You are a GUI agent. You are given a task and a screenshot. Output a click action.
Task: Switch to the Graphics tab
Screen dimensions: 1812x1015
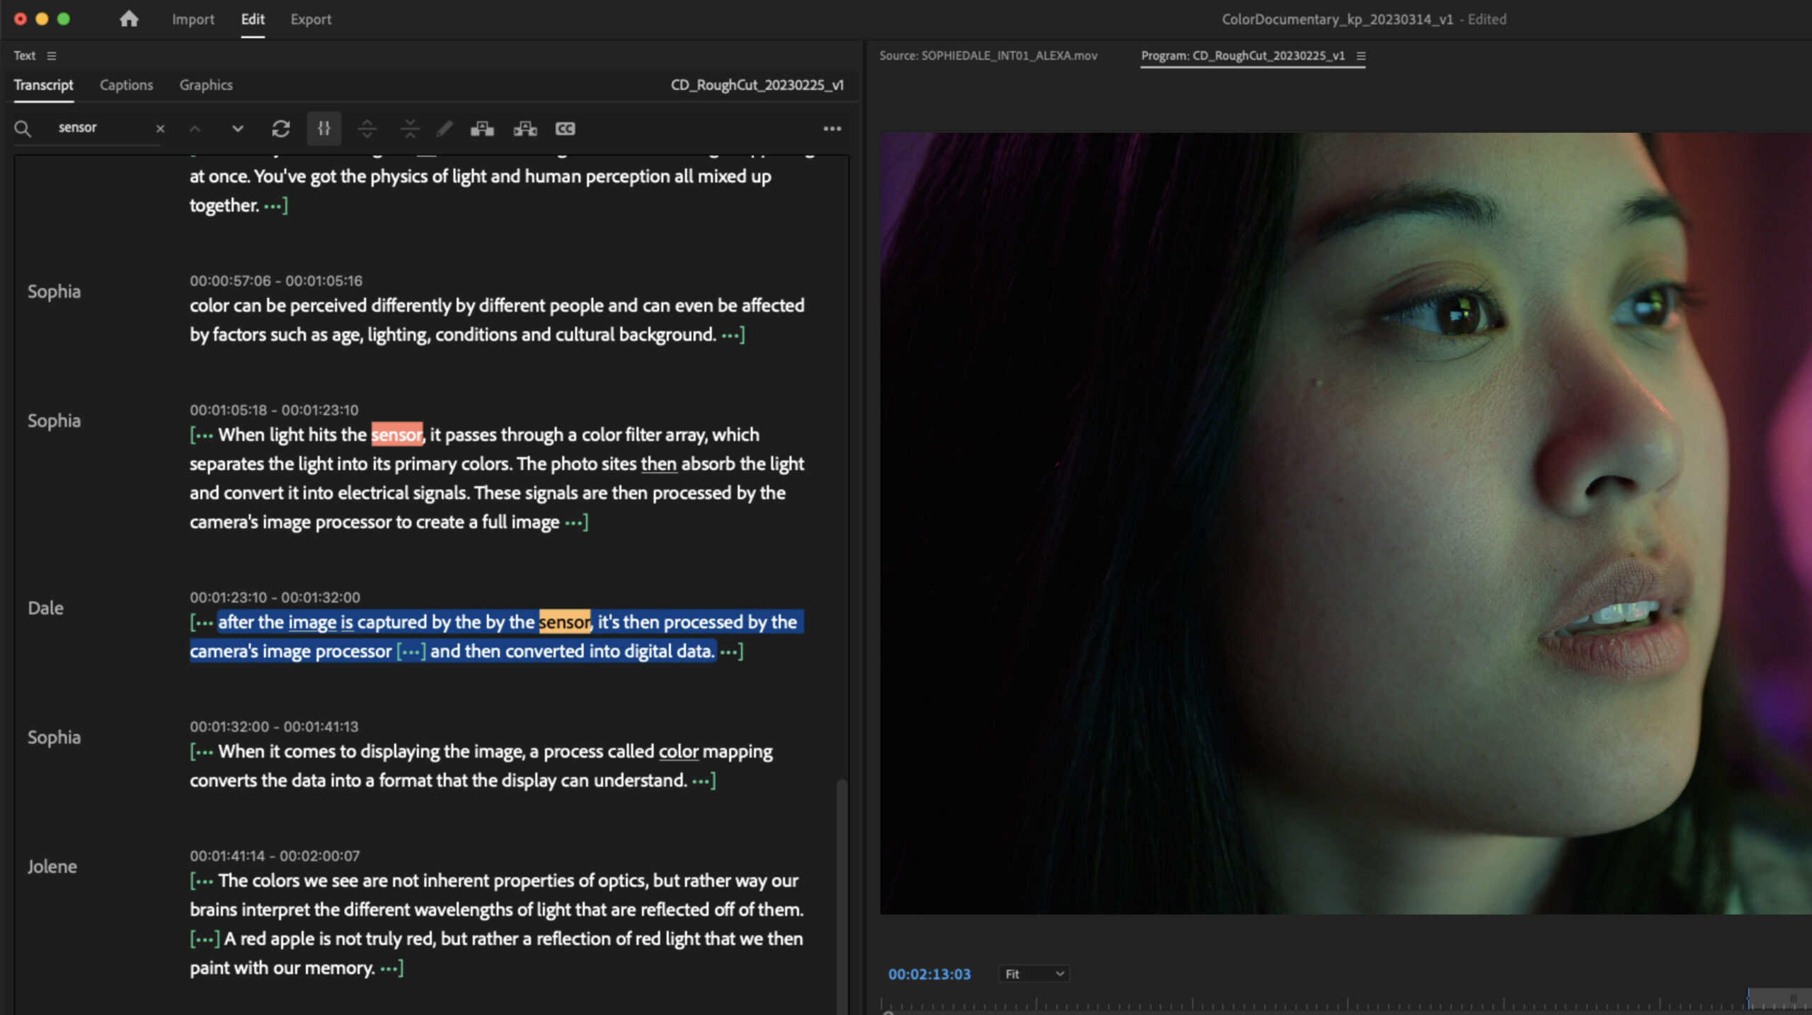[x=206, y=85]
